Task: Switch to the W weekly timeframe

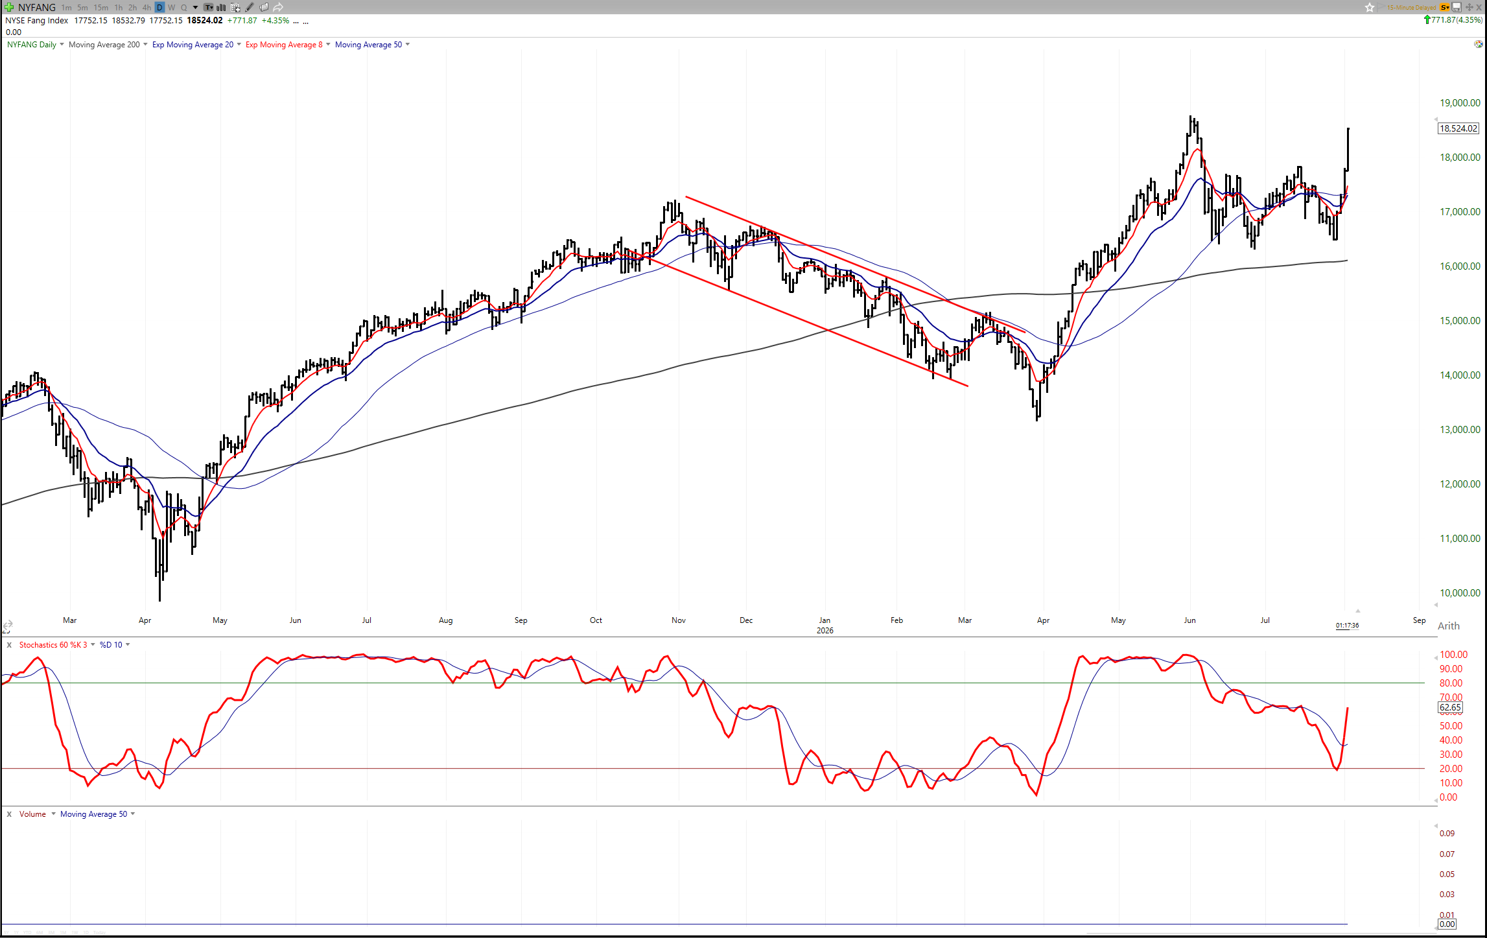Action: pos(172,8)
